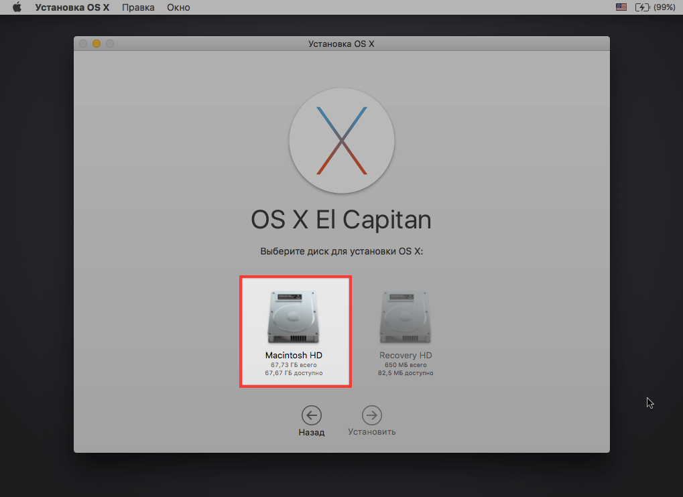Minimize the installer window with yellow button

(x=97, y=44)
